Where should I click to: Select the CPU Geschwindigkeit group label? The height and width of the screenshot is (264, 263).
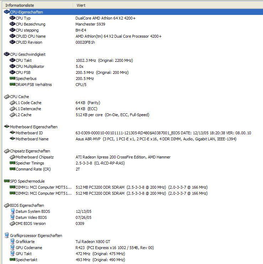click(x=28, y=54)
